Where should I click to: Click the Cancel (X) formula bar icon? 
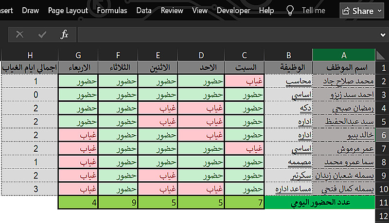click(x=19, y=34)
